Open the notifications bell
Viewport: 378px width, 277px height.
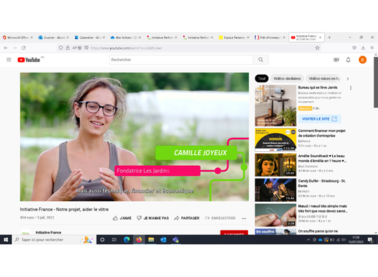click(x=349, y=60)
